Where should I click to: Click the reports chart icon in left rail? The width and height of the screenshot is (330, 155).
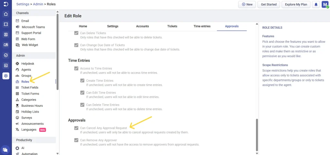[x=6, y=66]
